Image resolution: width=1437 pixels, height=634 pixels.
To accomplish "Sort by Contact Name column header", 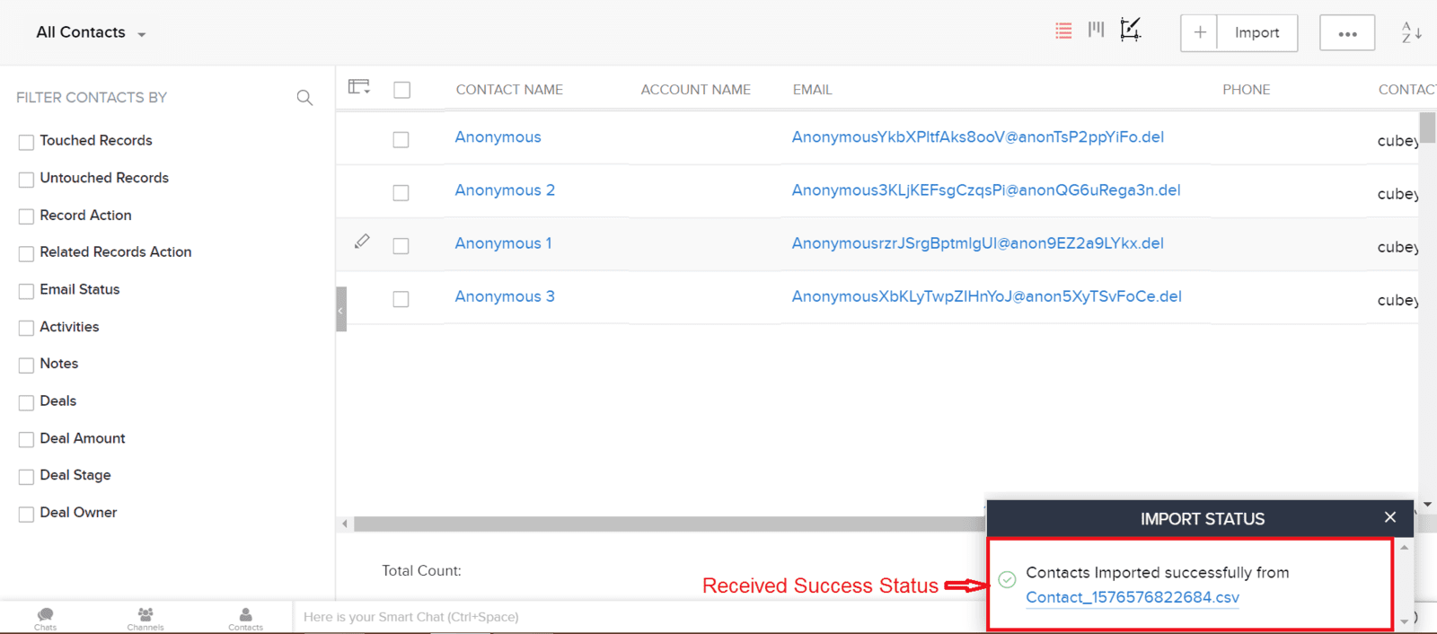I will click(x=509, y=90).
